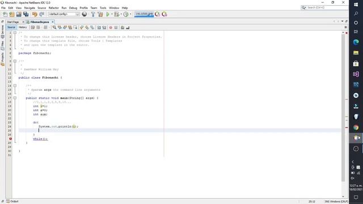Go to next bookmark icon
The height and width of the screenshot is (204, 363).
(x=87, y=28)
